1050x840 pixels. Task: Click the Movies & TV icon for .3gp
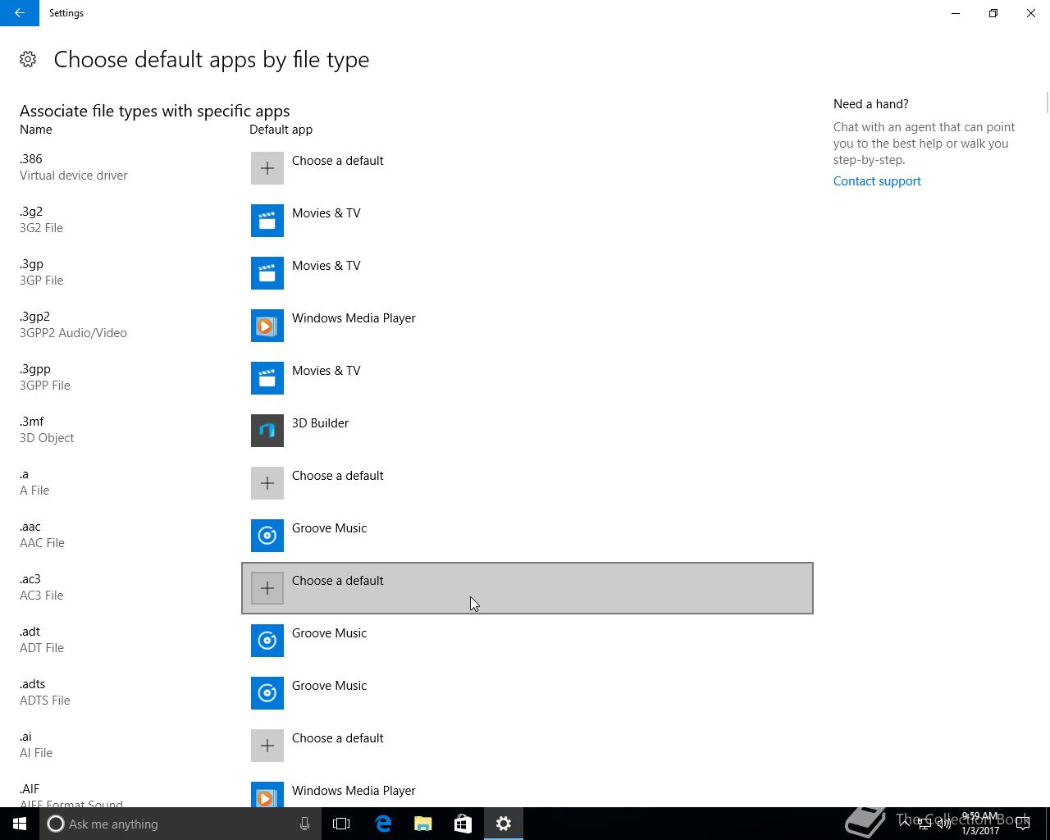click(x=267, y=273)
